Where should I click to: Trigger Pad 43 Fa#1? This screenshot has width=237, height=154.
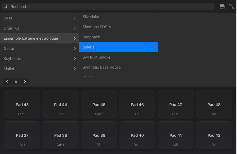[22, 105]
